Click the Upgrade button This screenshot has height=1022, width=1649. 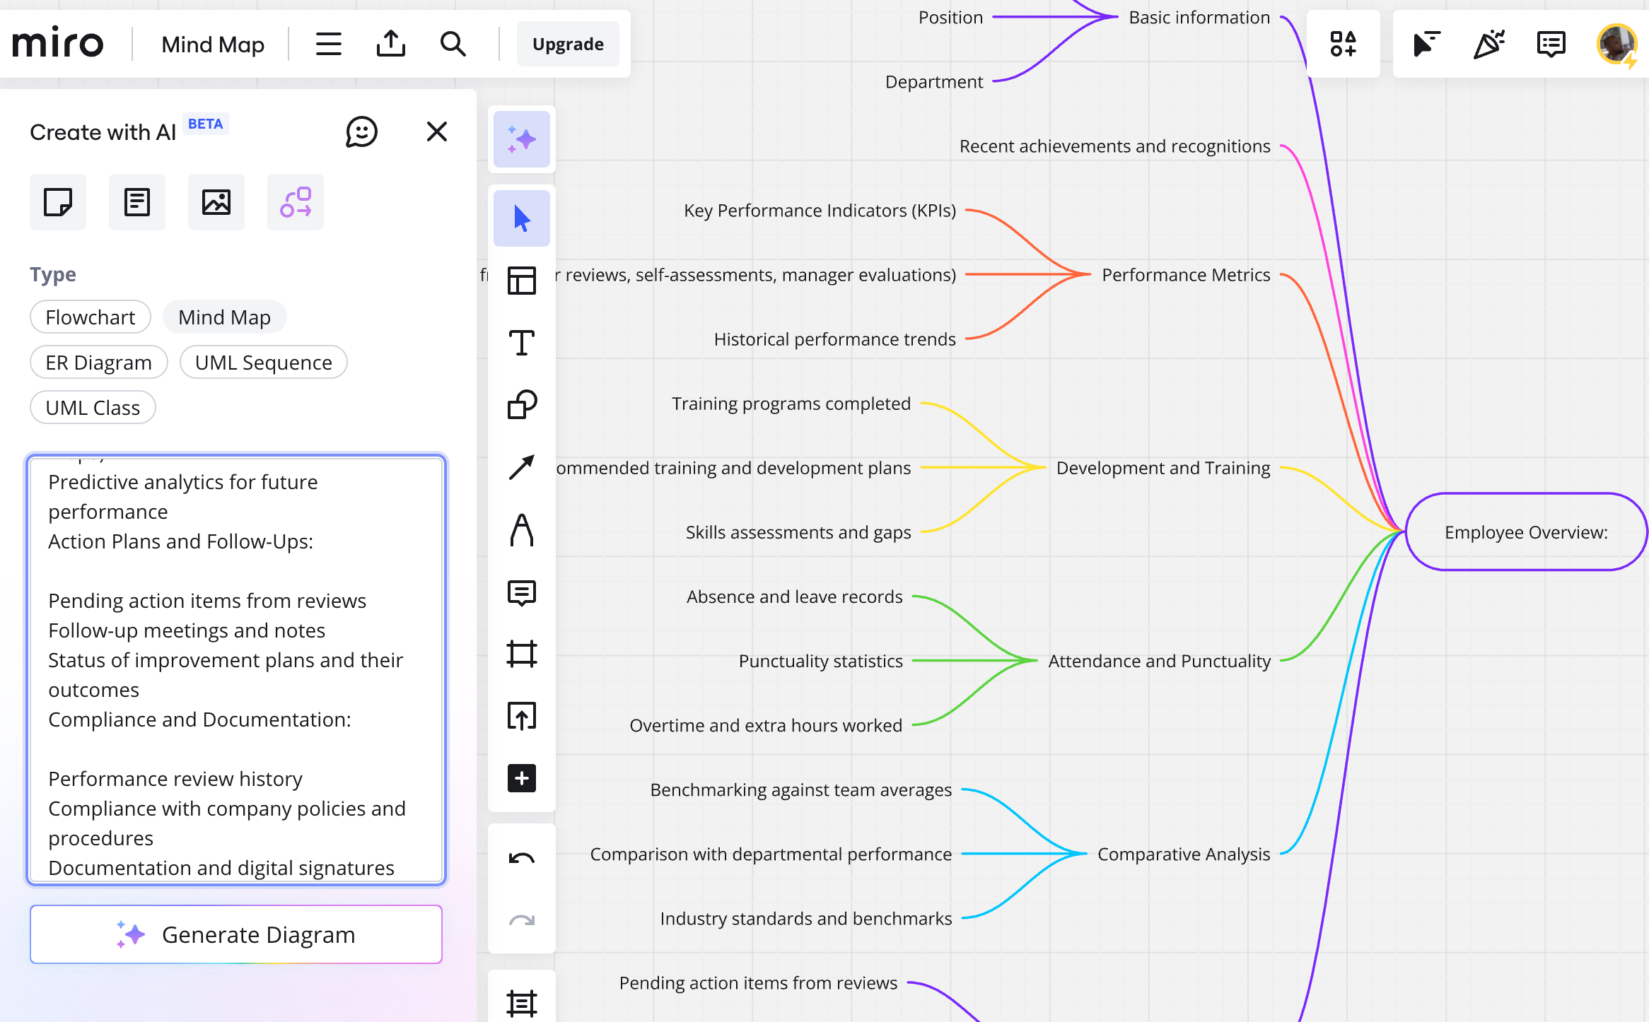click(568, 45)
